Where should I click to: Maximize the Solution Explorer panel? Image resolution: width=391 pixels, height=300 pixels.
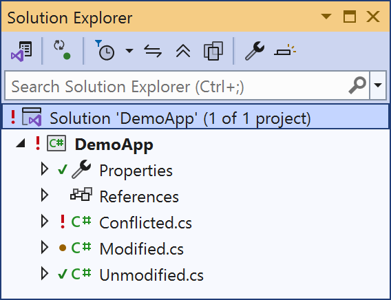click(350, 17)
